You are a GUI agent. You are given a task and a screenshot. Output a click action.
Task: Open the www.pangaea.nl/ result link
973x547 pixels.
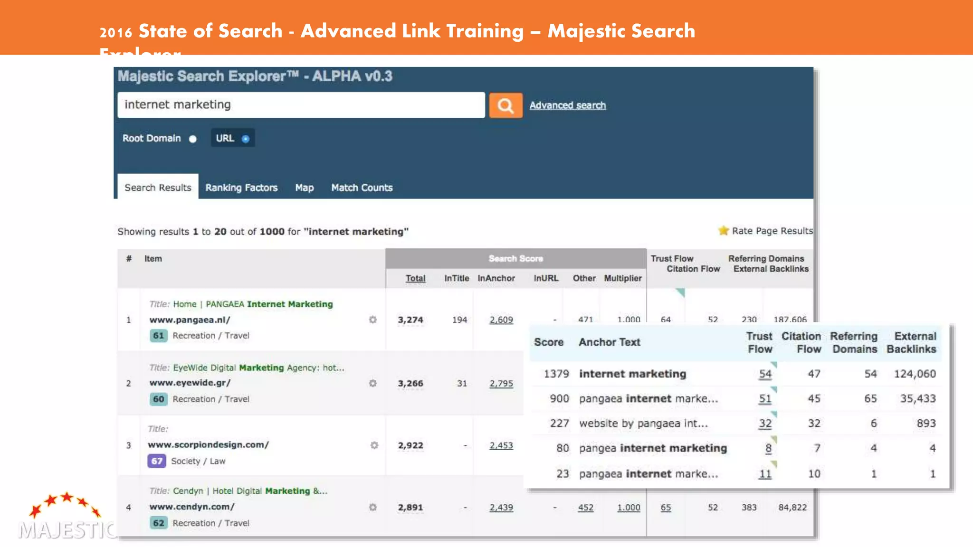coord(190,320)
